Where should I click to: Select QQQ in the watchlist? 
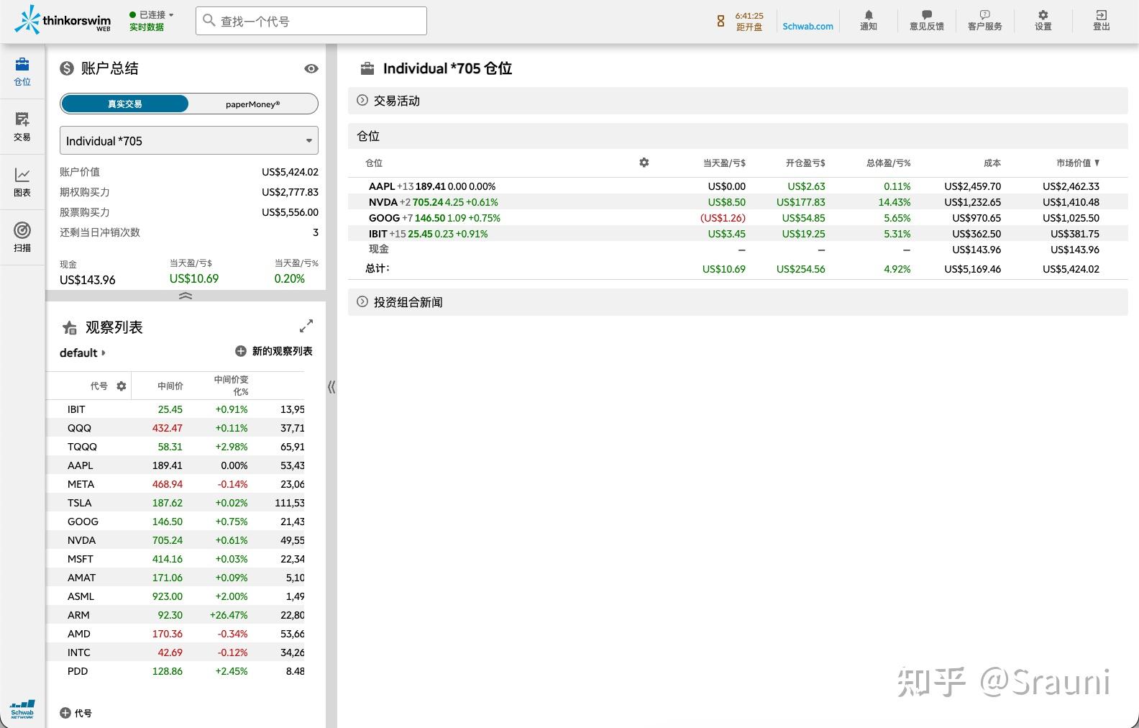click(x=175, y=428)
